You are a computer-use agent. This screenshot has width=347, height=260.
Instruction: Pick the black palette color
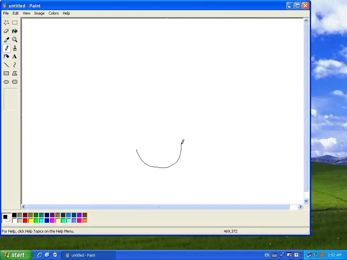[14, 215]
